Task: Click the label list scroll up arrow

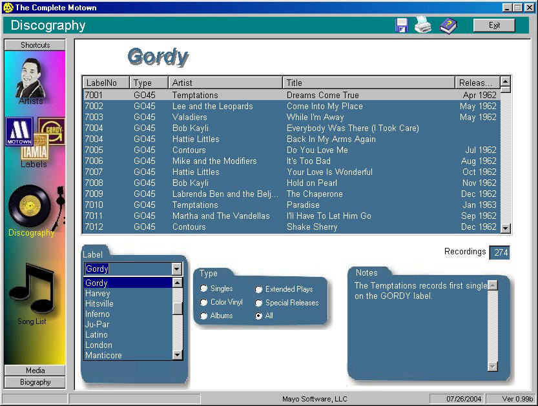Action: [177, 283]
